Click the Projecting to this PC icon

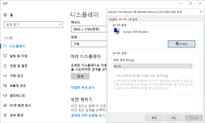coord(5,105)
